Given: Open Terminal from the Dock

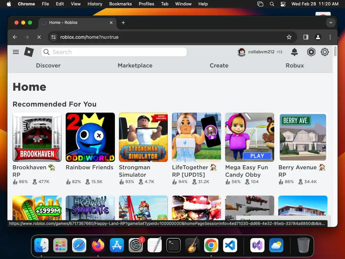Looking at the screenshot, I should 174,245.
